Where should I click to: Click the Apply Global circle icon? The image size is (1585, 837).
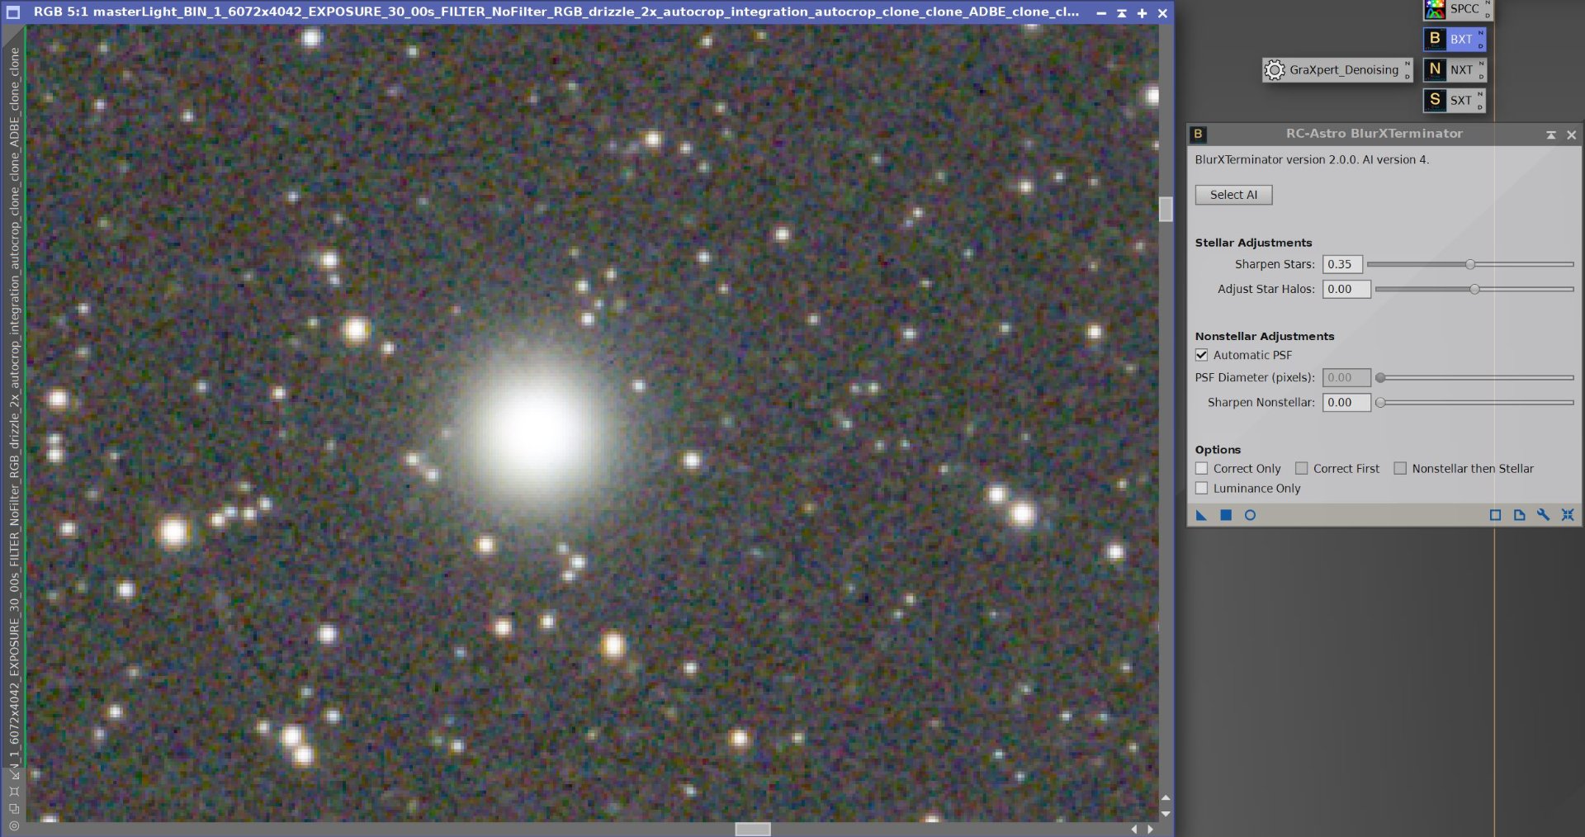pyautogui.click(x=1250, y=515)
